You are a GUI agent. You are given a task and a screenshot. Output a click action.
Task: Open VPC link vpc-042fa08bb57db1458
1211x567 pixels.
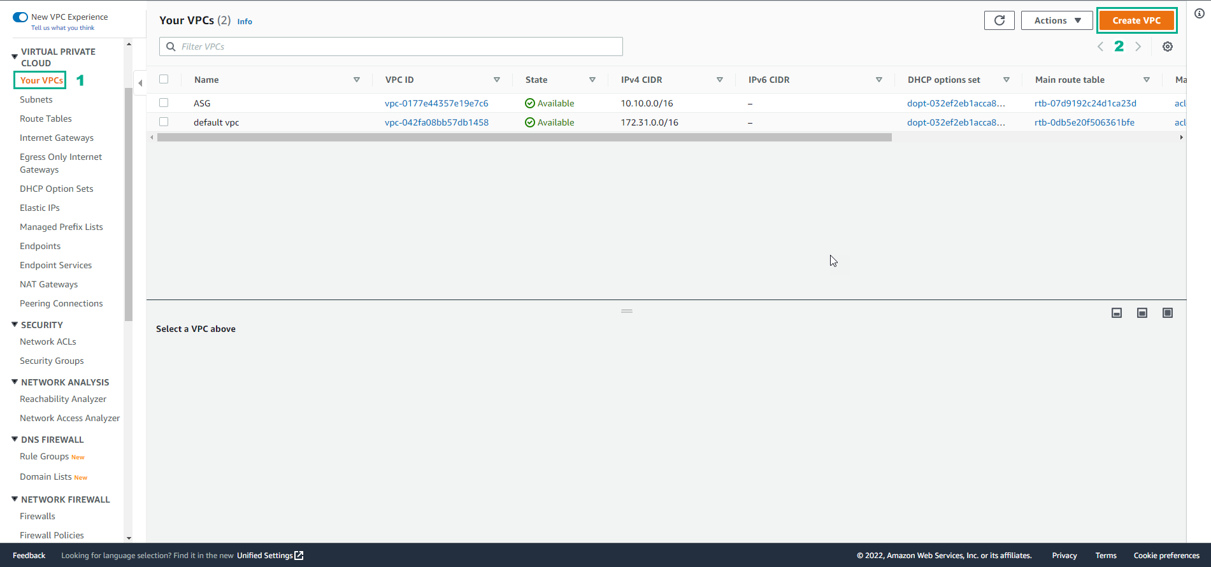coord(436,122)
